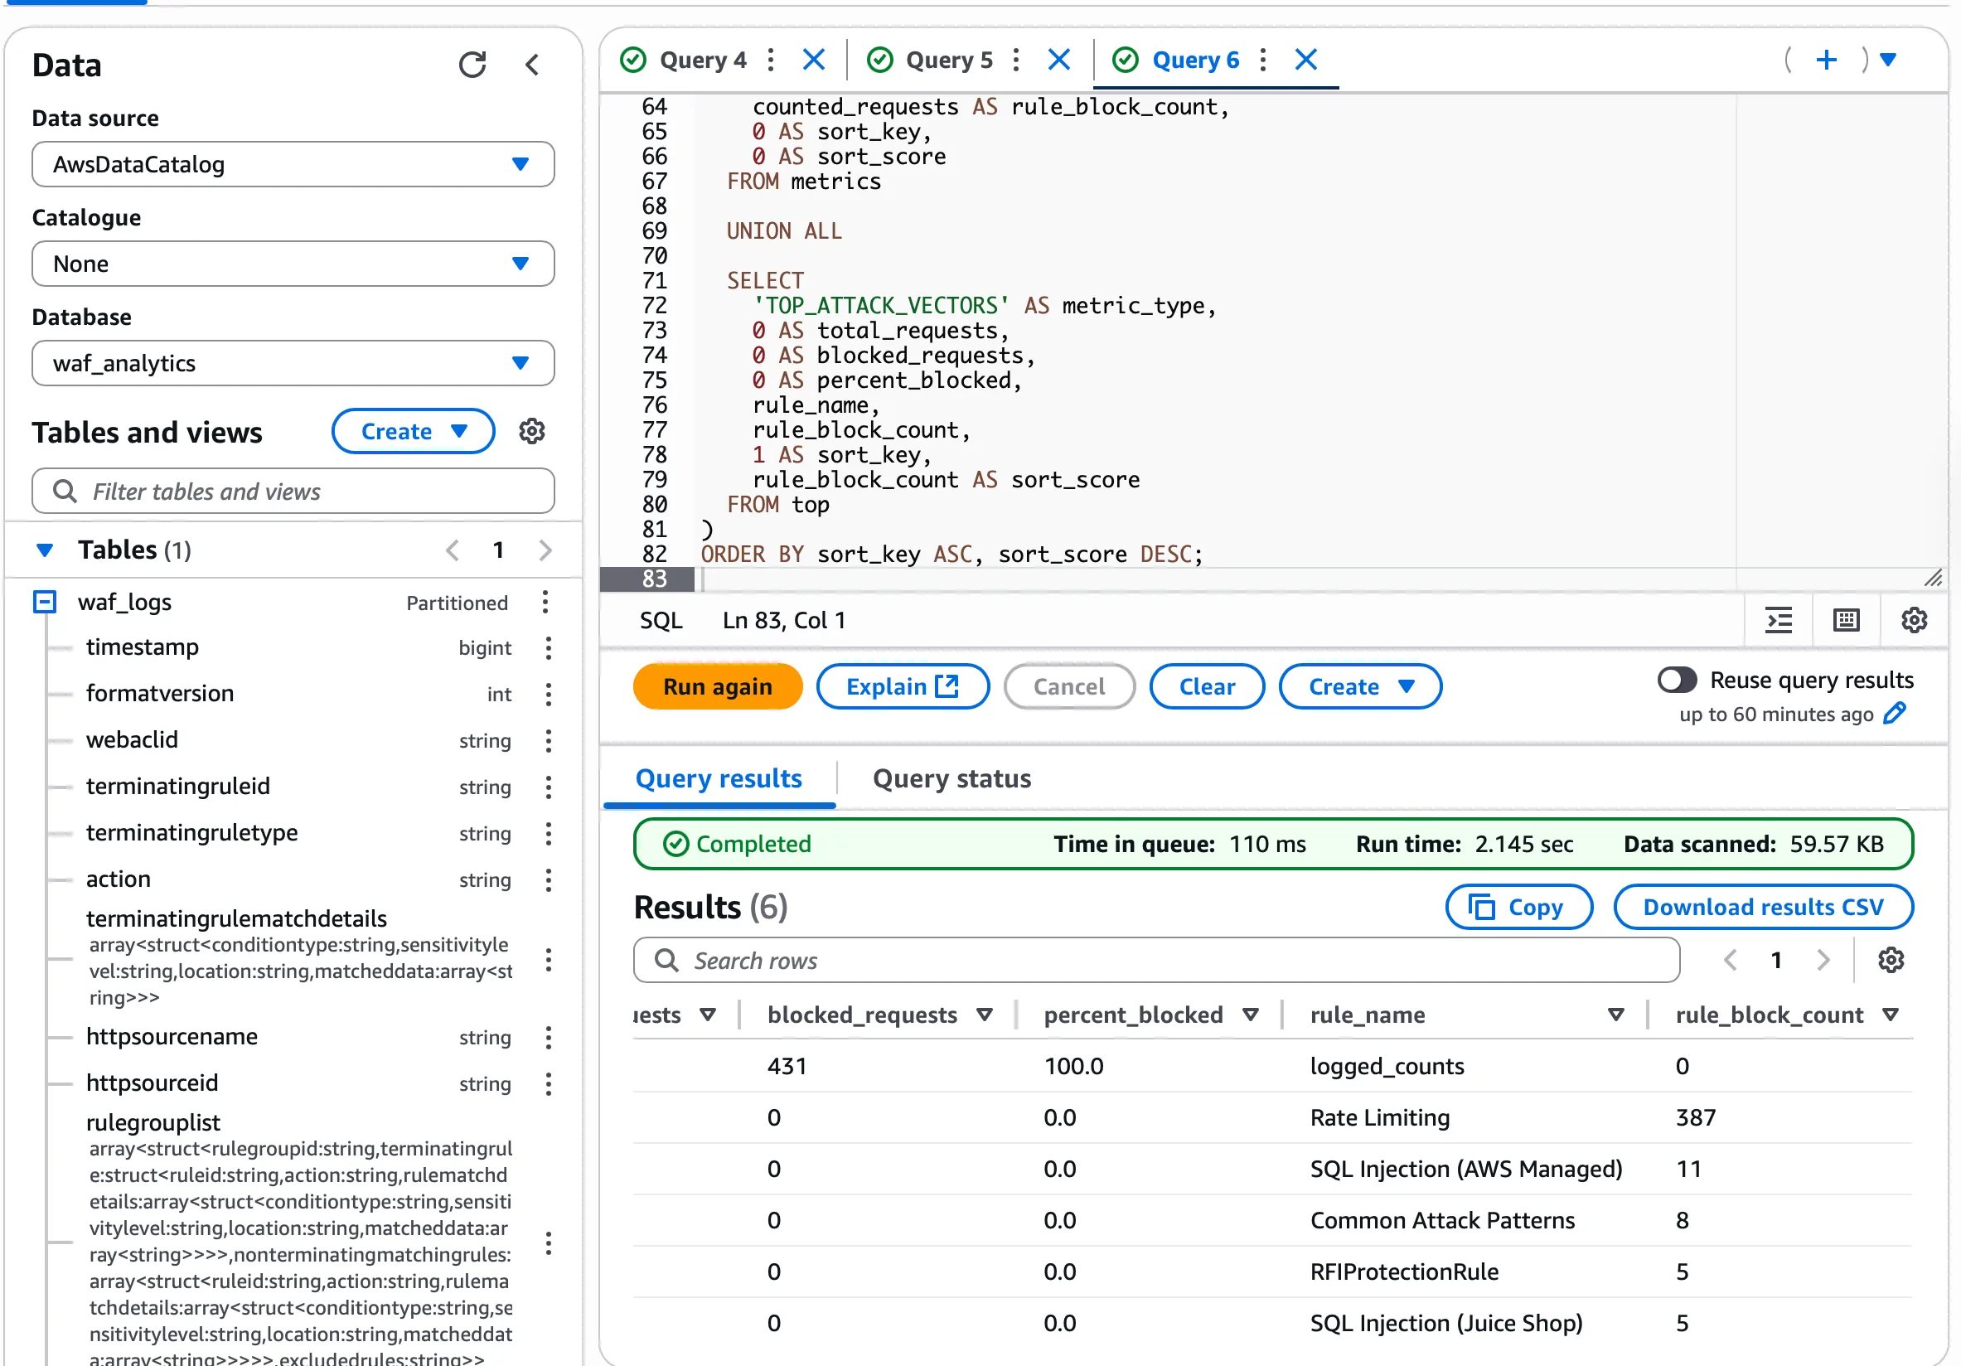Image resolution: width=1961 pixels, height=1366 pixels.
Task: Open httpsourceid column actions menu
Action: pos(549,1083)
